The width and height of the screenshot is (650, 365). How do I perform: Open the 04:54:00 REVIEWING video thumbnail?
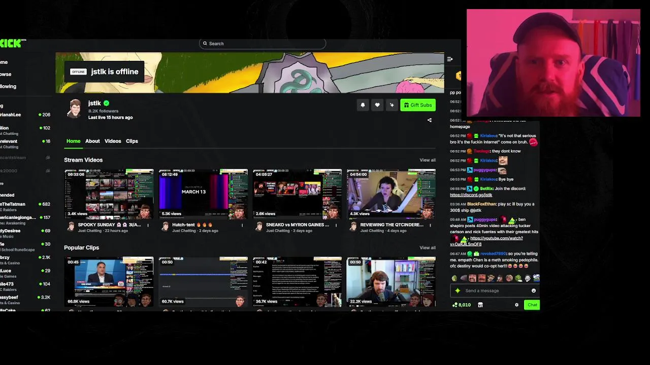click(391, 194)
